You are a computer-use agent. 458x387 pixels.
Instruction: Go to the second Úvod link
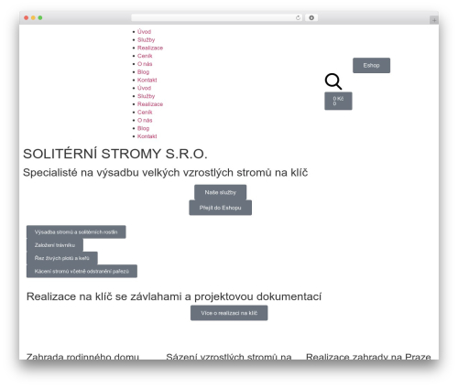click(144, 88)
